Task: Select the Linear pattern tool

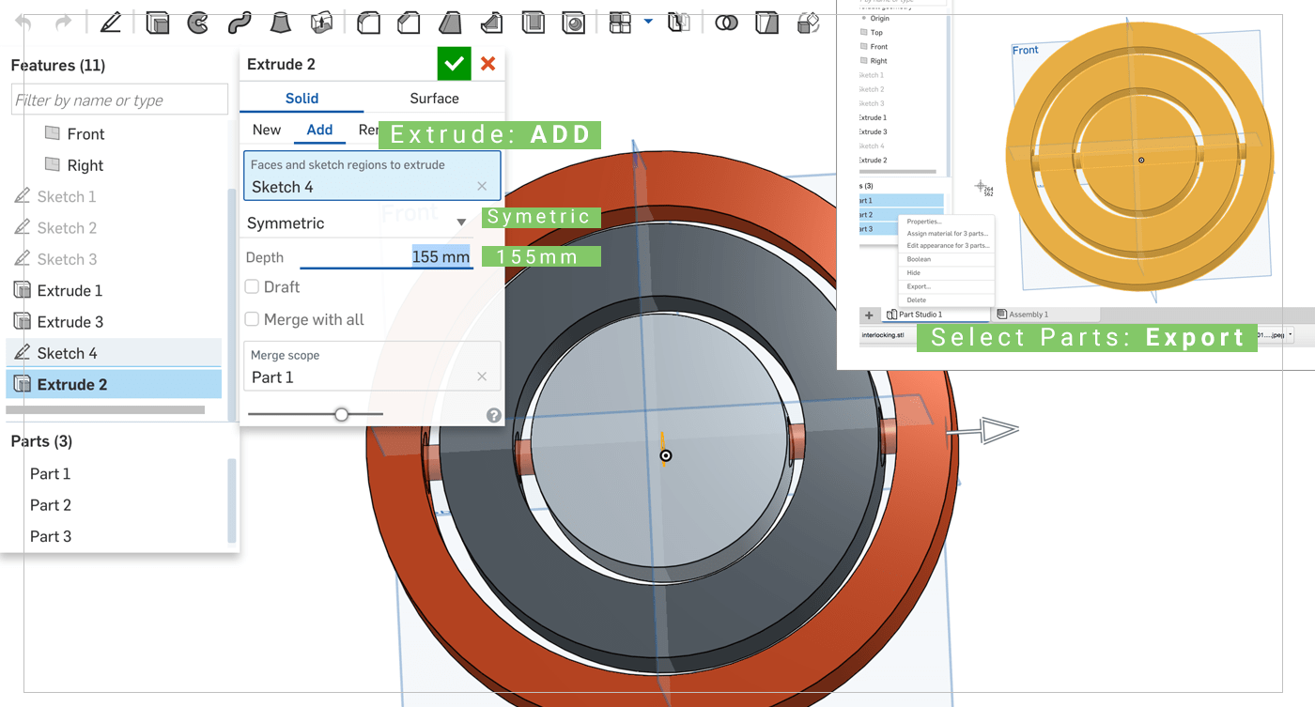Action: pyautogui.click(x=620, y=22)
